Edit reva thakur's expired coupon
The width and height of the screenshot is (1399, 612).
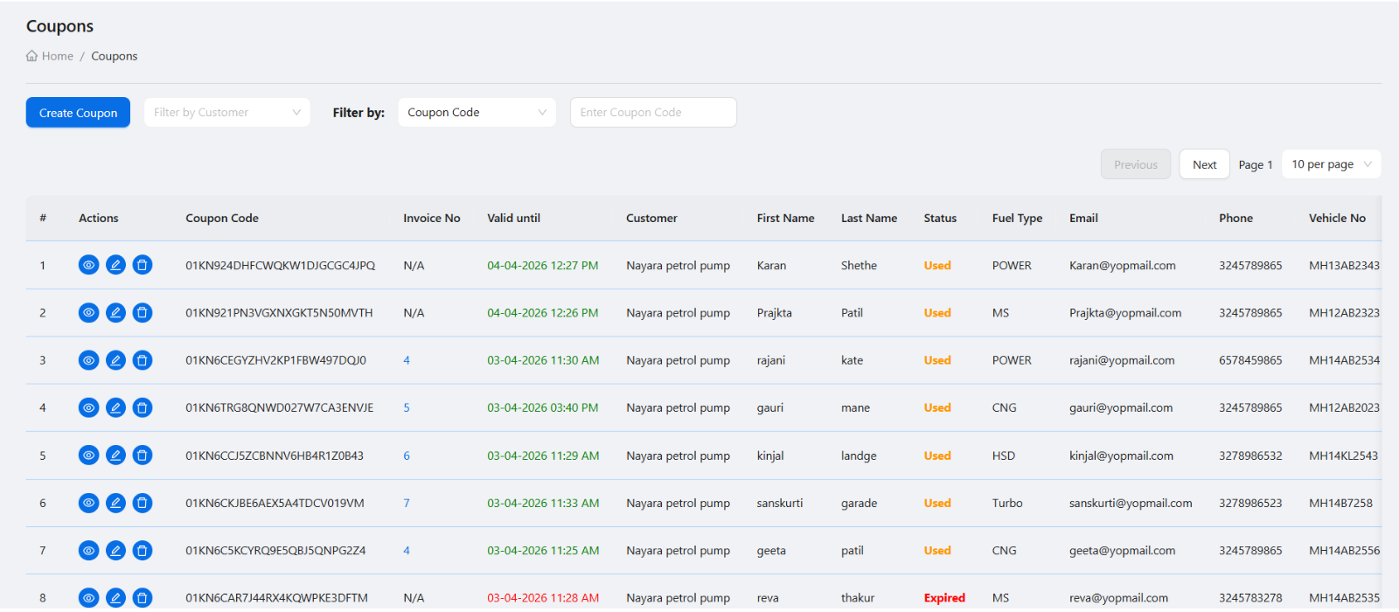[115, 598]
